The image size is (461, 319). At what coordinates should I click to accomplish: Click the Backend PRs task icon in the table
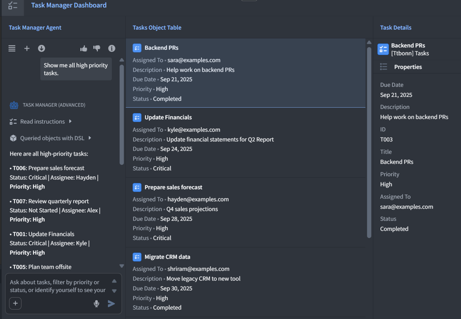[x=137, y=48]
